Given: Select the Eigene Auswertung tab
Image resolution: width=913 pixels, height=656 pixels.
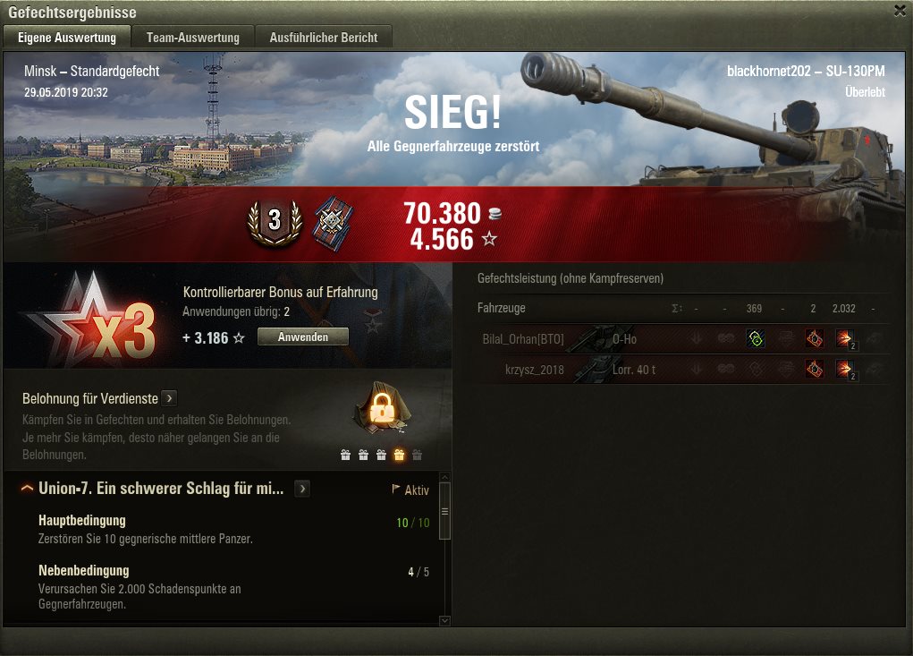Looking at the screenshot, I should click(x=67, y=38).
